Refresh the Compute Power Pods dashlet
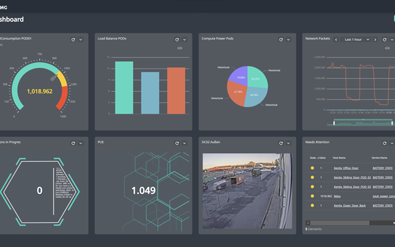The width and height of the screenshot is (395, 247). [281, 40]
